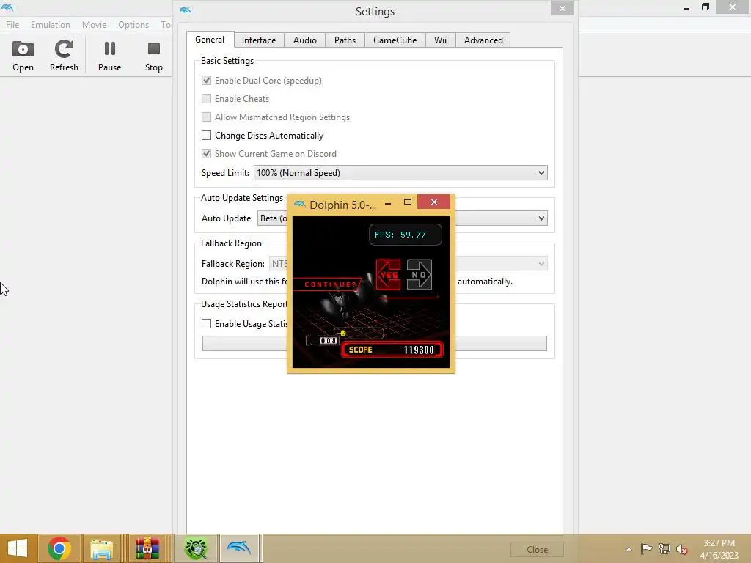
Task: Click the Close button in Settings dialog
Action: click(537, 550)
